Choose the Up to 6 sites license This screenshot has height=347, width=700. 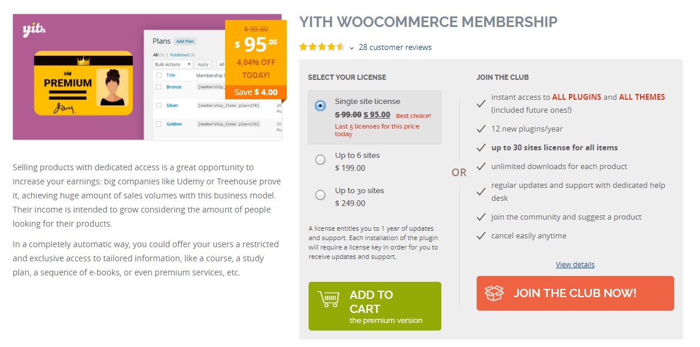tap(320, 160)
